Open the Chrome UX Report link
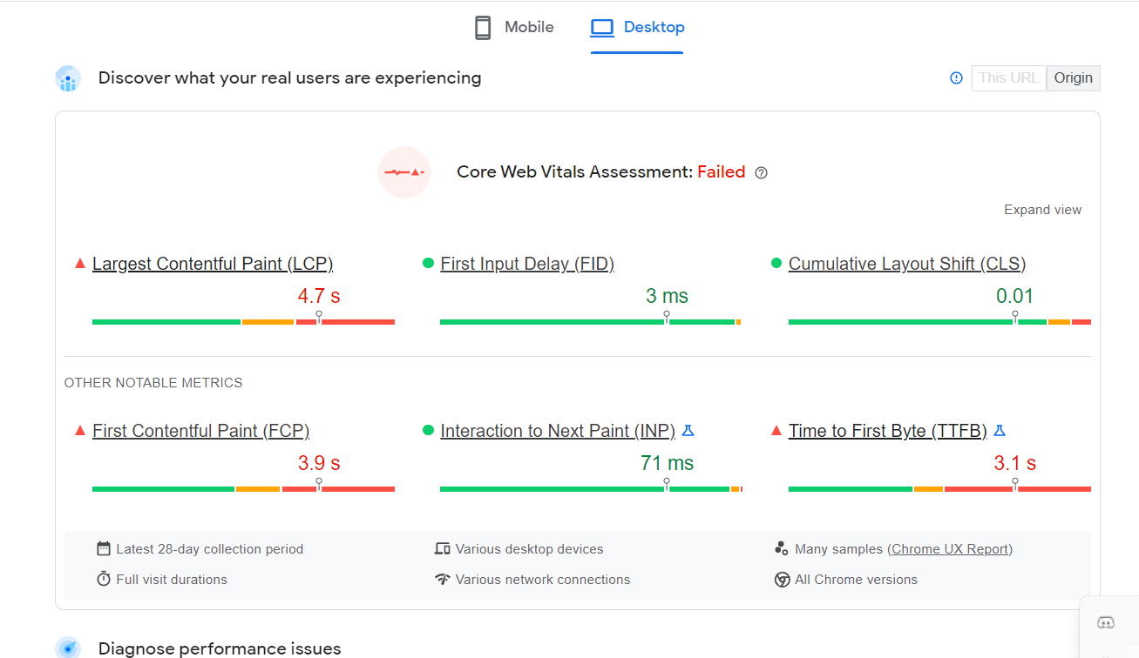Screen dimensions: 1139x658 pyautogui.click(x=950, y=549)
